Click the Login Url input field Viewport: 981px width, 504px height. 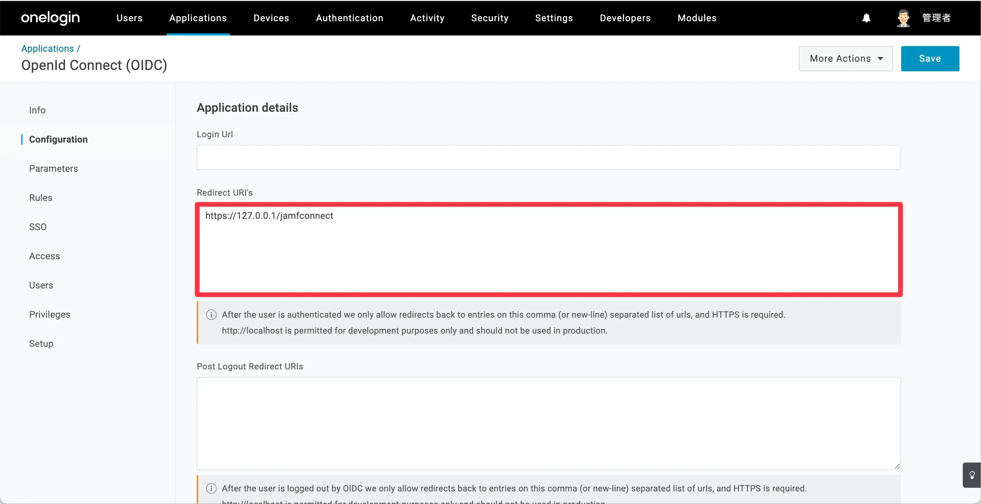(548, 157)
